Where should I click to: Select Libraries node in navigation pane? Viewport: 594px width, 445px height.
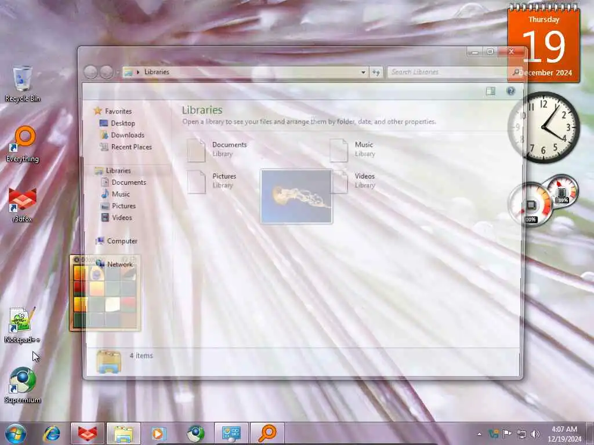tap(118, 171)
